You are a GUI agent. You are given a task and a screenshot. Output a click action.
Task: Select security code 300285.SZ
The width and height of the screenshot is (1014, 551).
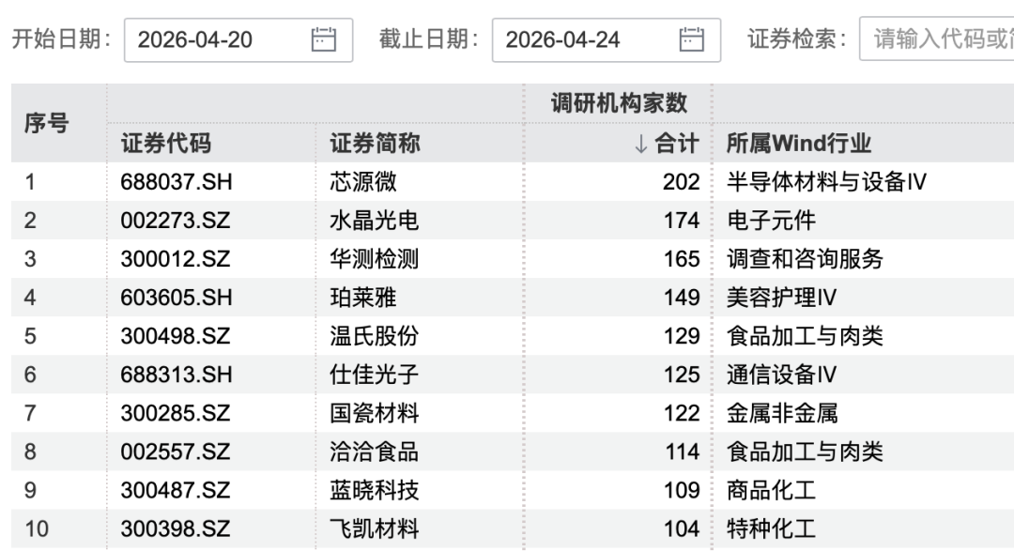tap(176, 413)
